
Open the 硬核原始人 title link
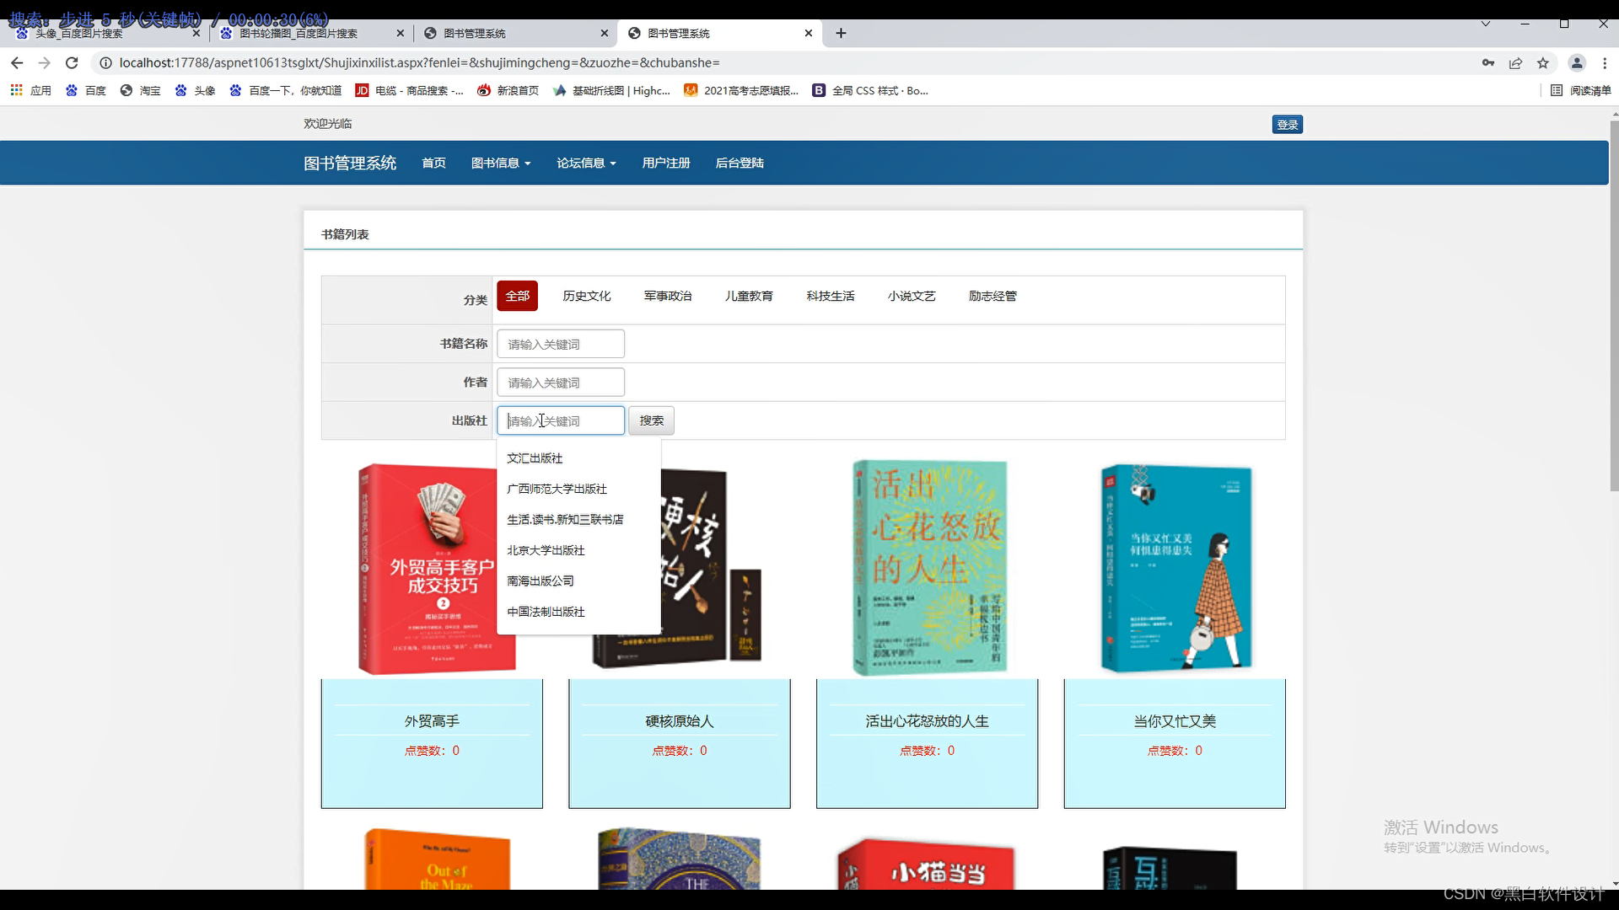click(x=680, y=721)
